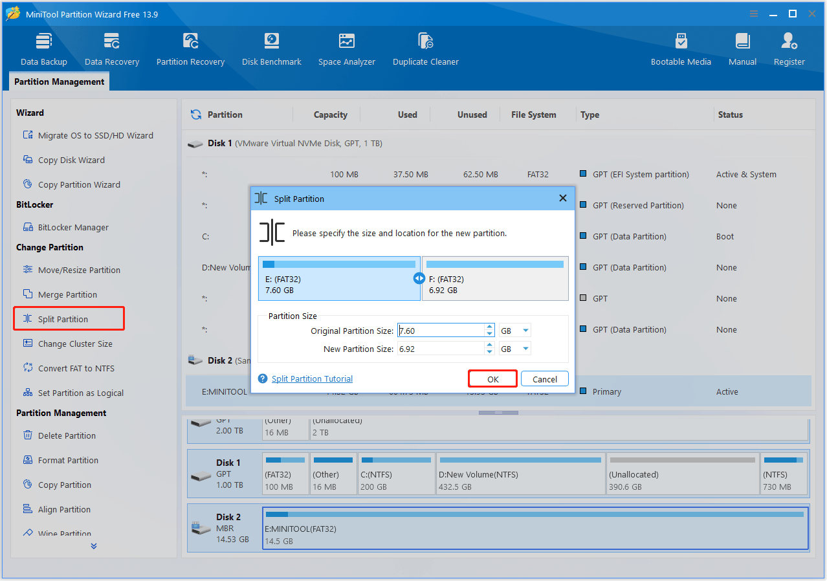
Task: Click New Partition Size input field
Action: [441, 349]
